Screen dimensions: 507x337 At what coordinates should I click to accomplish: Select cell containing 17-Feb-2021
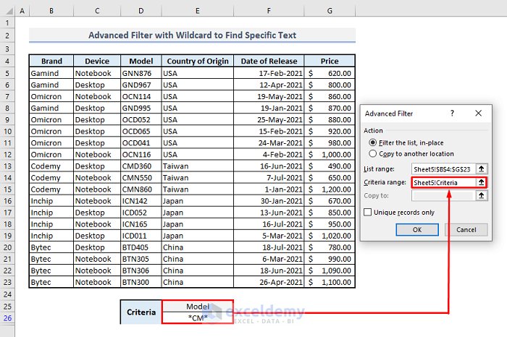(x=269, y=73)
